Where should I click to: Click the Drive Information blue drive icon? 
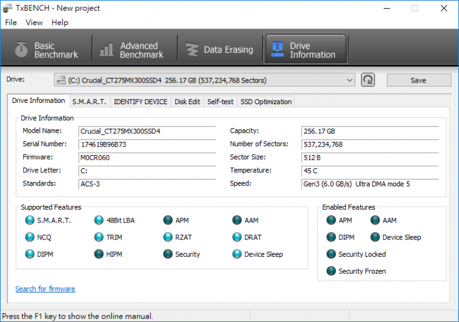click(277, 49)
